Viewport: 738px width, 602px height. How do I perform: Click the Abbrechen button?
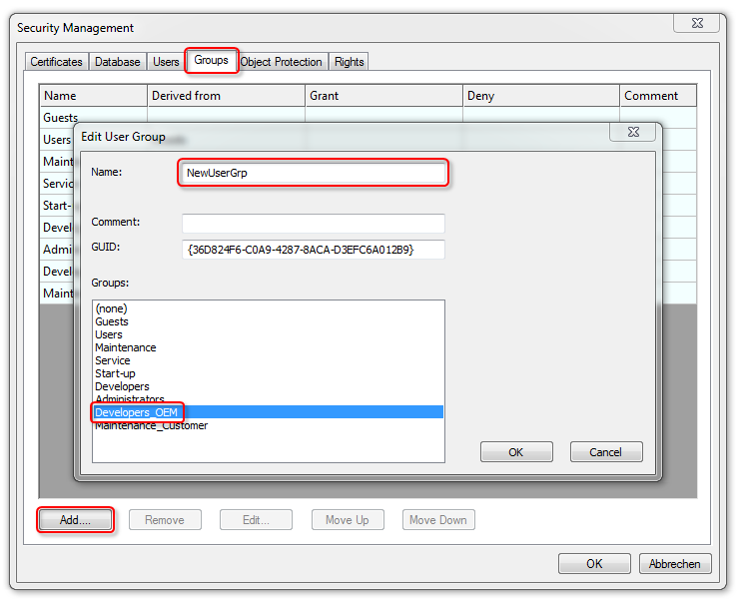point(675,563)
